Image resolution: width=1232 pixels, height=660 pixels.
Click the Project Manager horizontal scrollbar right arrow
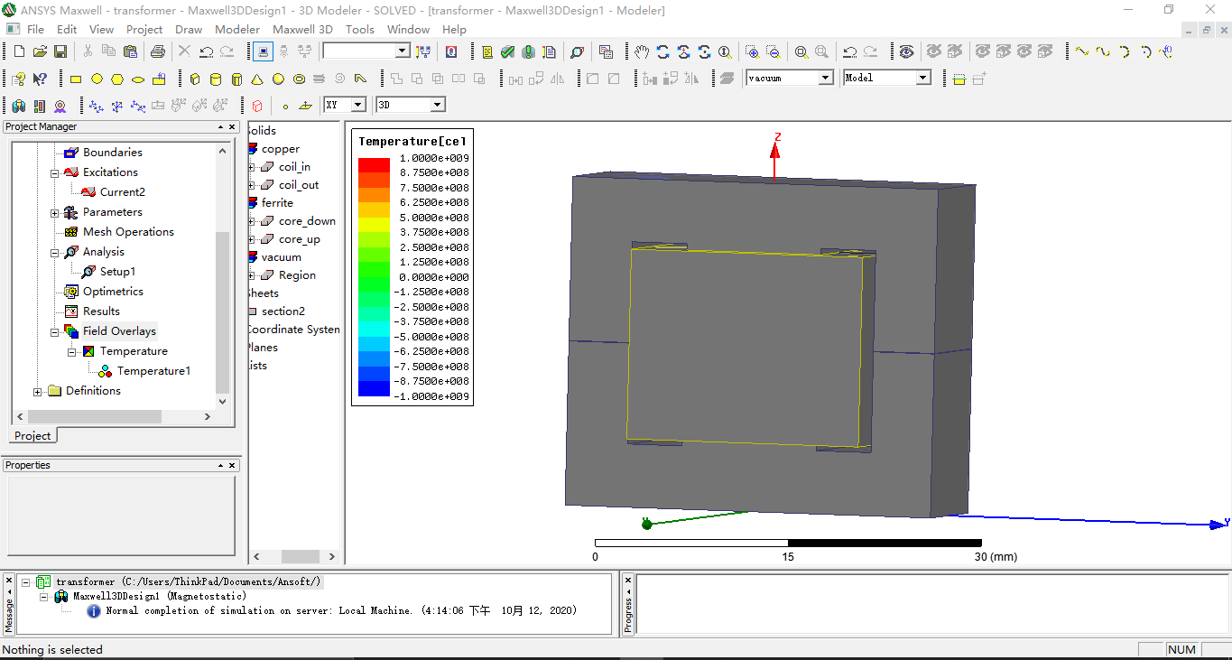click(x=208, y=416)
